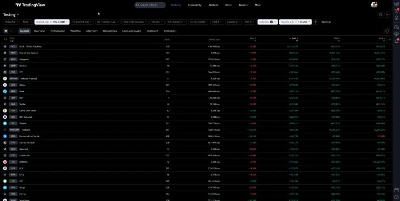Open the notifications bell in right sidebar
Image resolution: width=400 pixels, height=201 pixels.
coord(396,41)
